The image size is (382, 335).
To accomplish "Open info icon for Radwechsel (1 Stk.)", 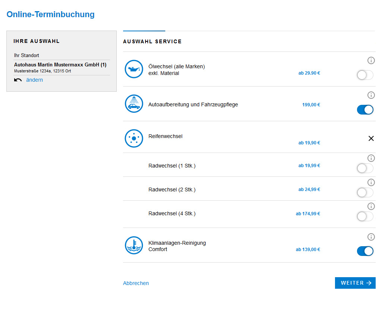I will 371,158.
